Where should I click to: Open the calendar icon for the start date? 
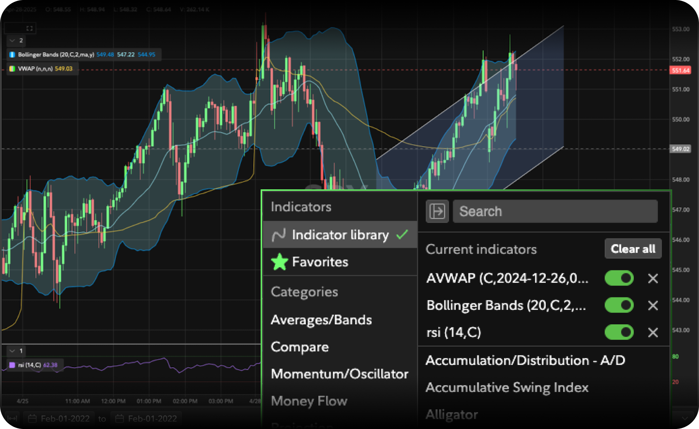(33, 418)
